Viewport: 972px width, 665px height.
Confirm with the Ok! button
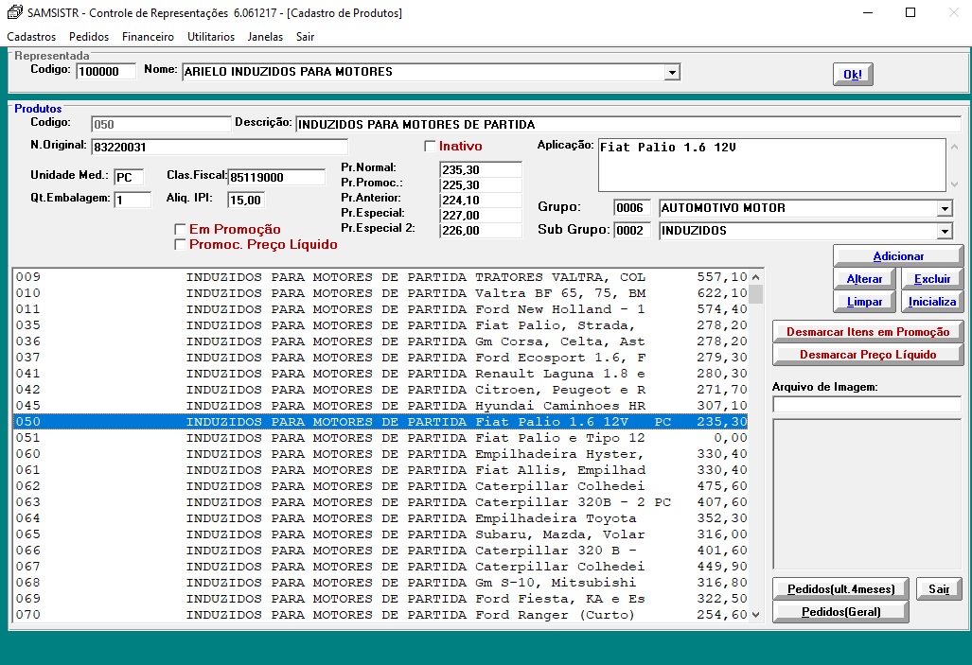pos(853,75)
